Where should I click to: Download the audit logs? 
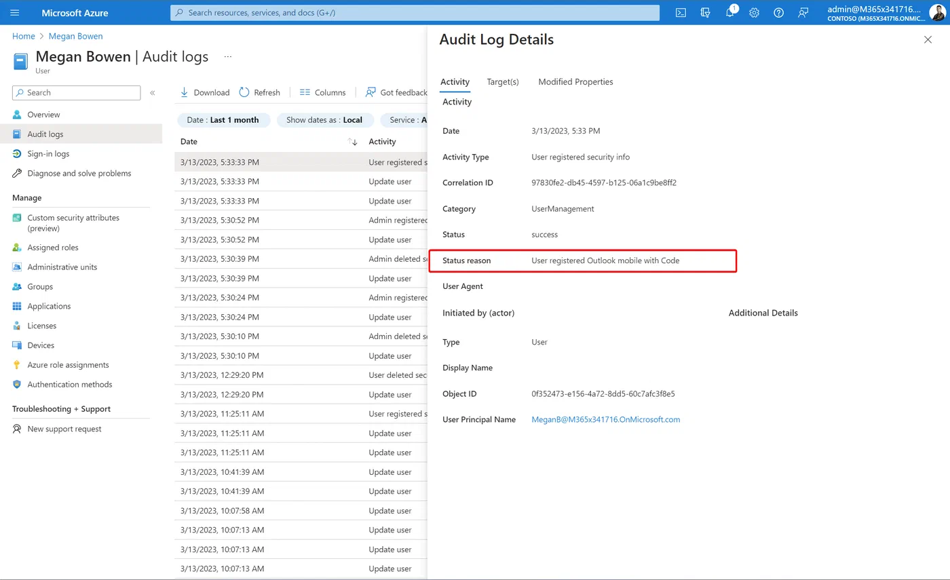[204, 92]
